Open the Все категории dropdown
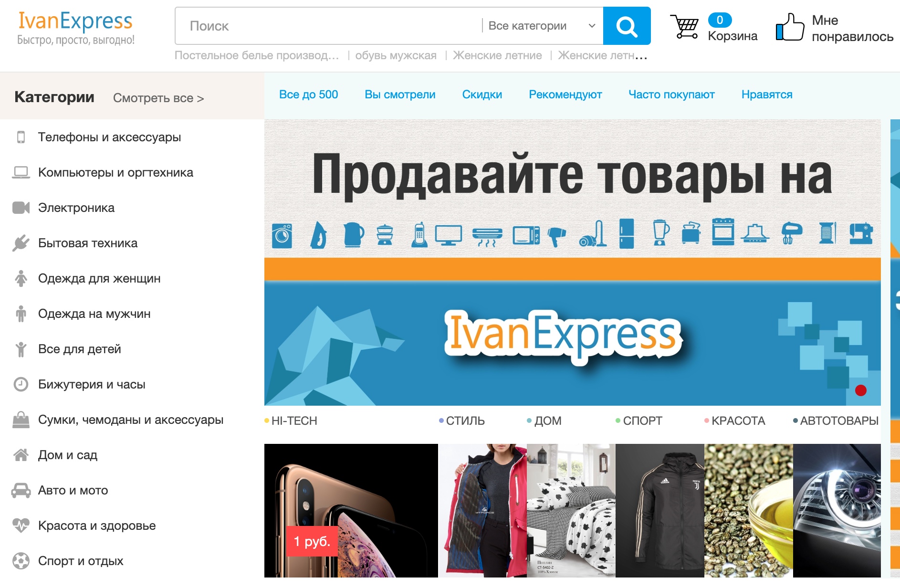 pos(542,26)
